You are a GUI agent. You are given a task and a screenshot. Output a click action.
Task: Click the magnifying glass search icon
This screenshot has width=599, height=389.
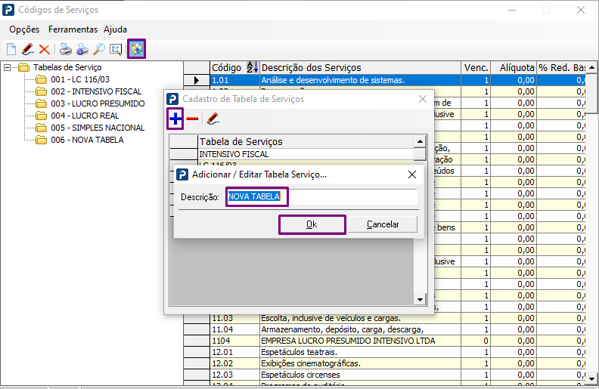coord(99,49)
